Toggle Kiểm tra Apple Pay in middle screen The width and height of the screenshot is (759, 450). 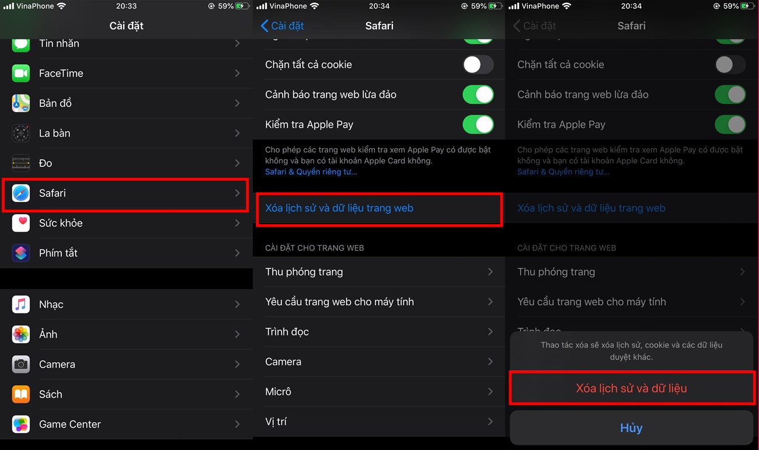point(478,124)
